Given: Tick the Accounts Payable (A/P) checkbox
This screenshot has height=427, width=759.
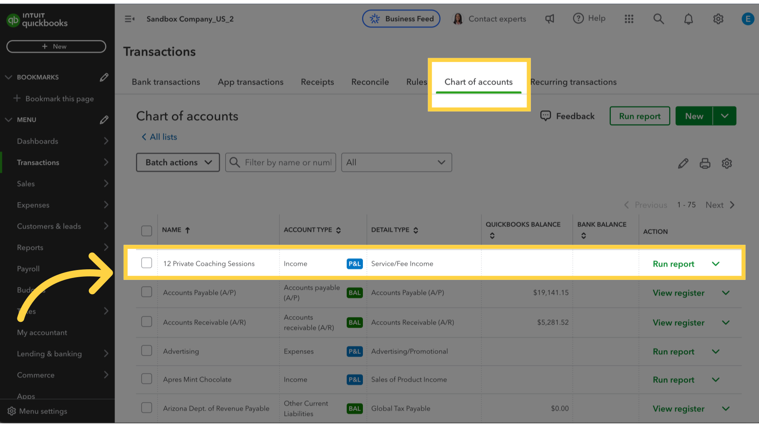Looking at the screenshot, I should (x=147, y=292).
